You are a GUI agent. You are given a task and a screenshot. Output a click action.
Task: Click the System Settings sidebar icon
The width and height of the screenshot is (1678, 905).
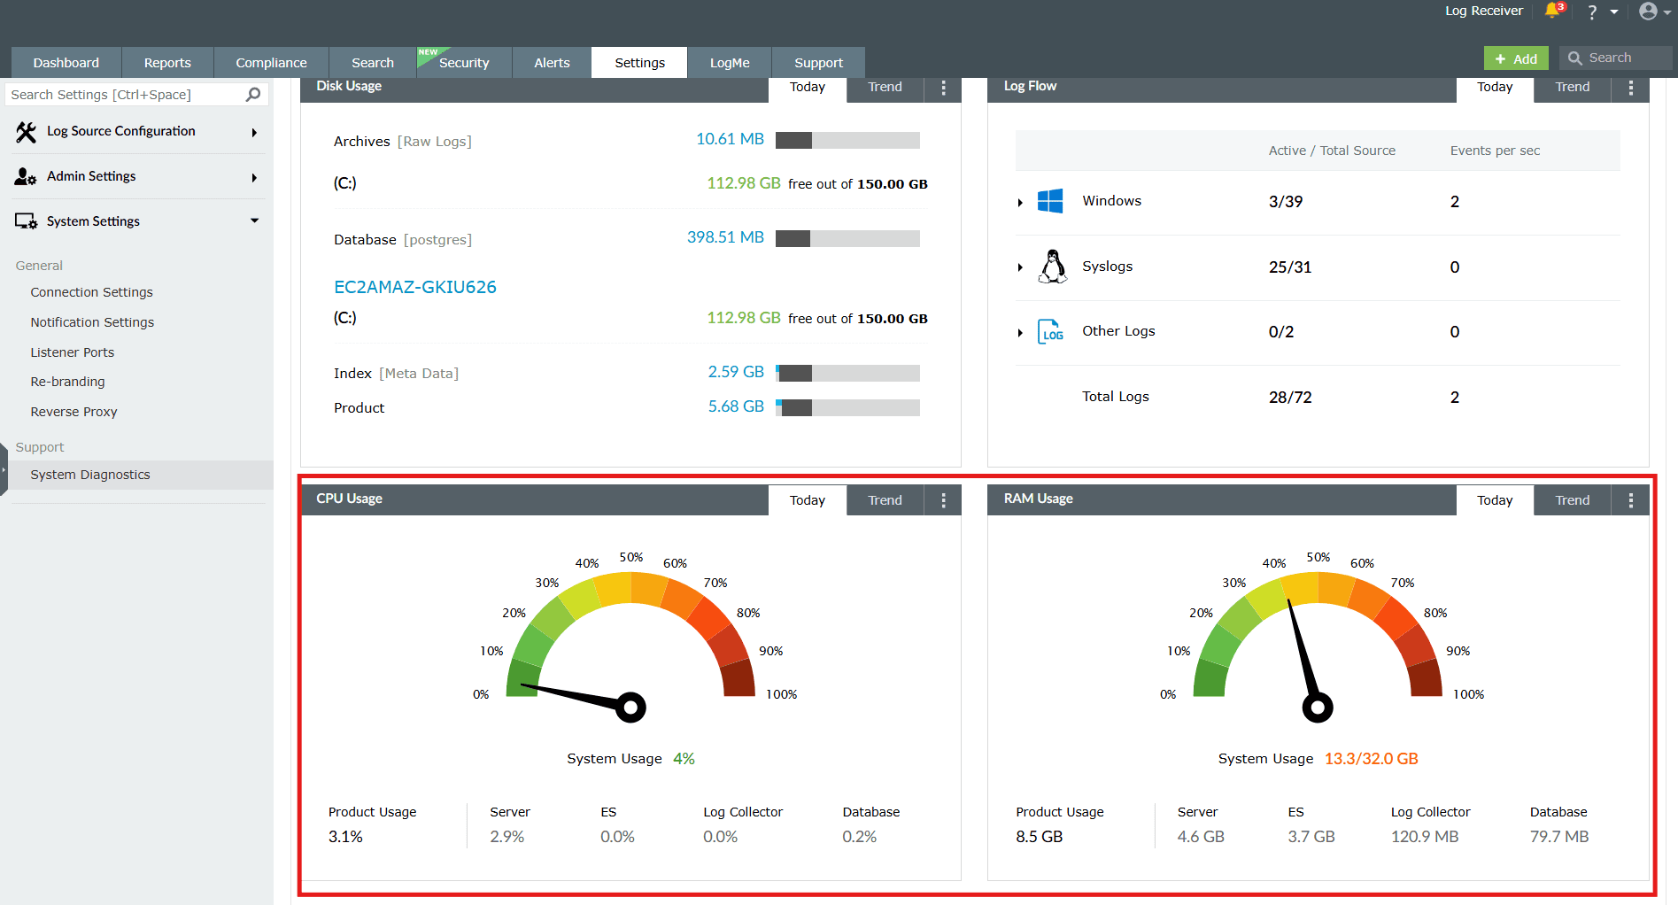(24, 220)
